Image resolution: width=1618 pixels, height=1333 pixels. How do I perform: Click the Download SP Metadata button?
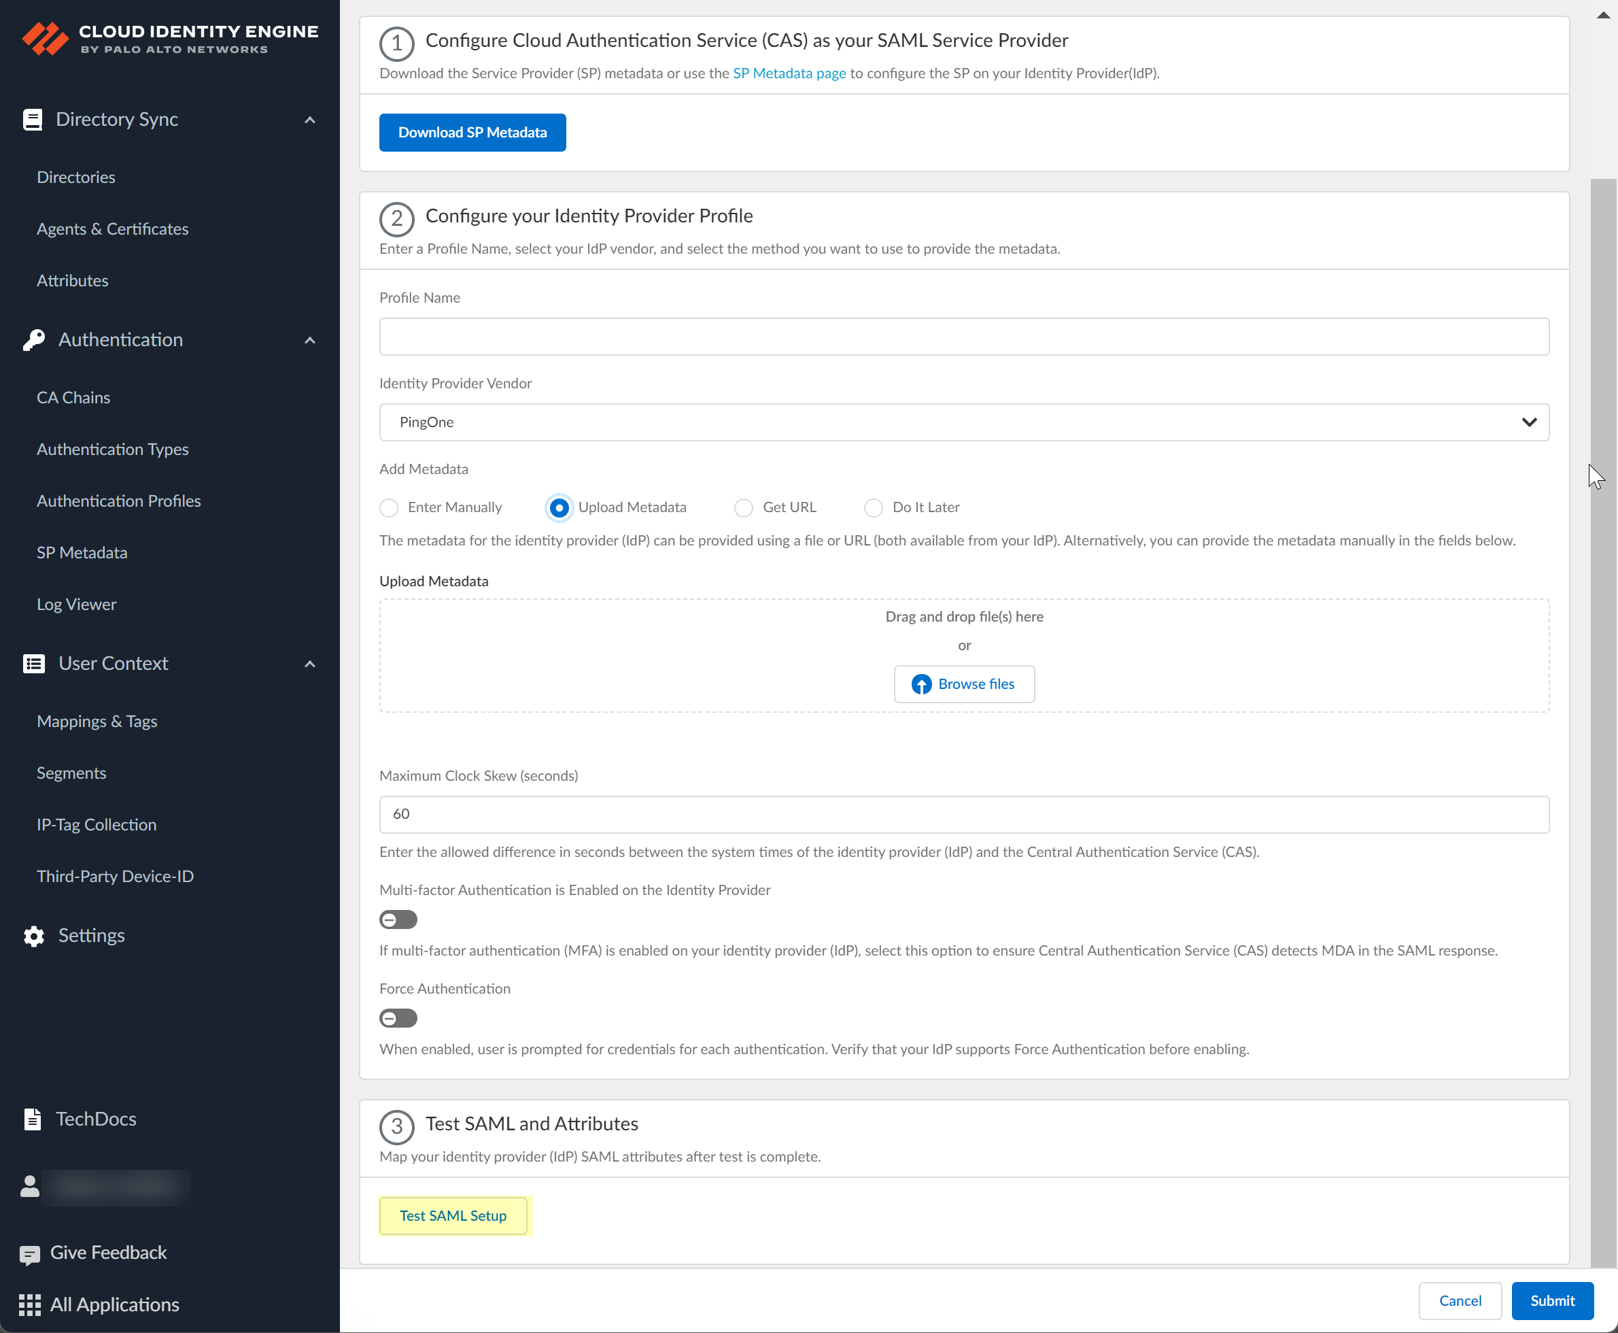click(x=472, y=133)
